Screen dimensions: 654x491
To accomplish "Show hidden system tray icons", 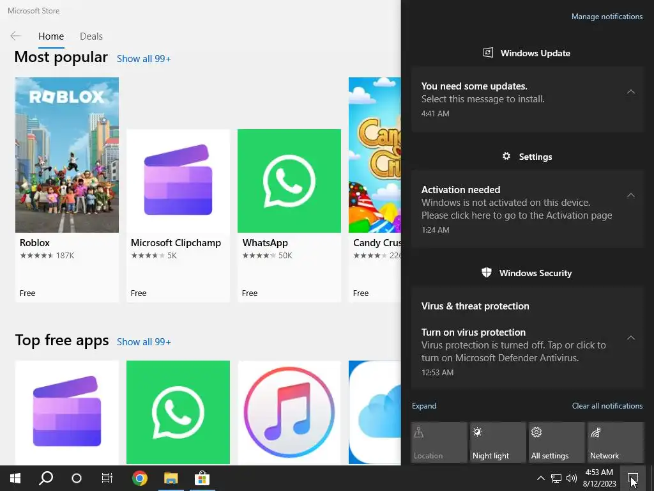I will [540, 478].
